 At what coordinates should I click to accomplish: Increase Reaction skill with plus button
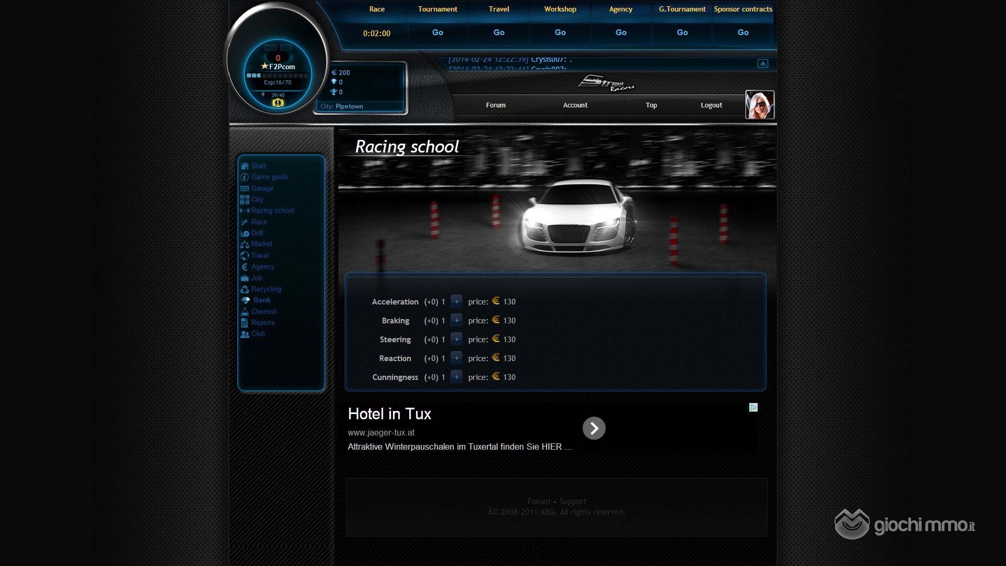point(456,358)
